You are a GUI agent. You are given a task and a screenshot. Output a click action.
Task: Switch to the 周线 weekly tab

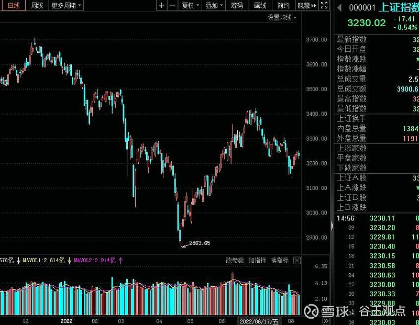(x=37, y=5)
